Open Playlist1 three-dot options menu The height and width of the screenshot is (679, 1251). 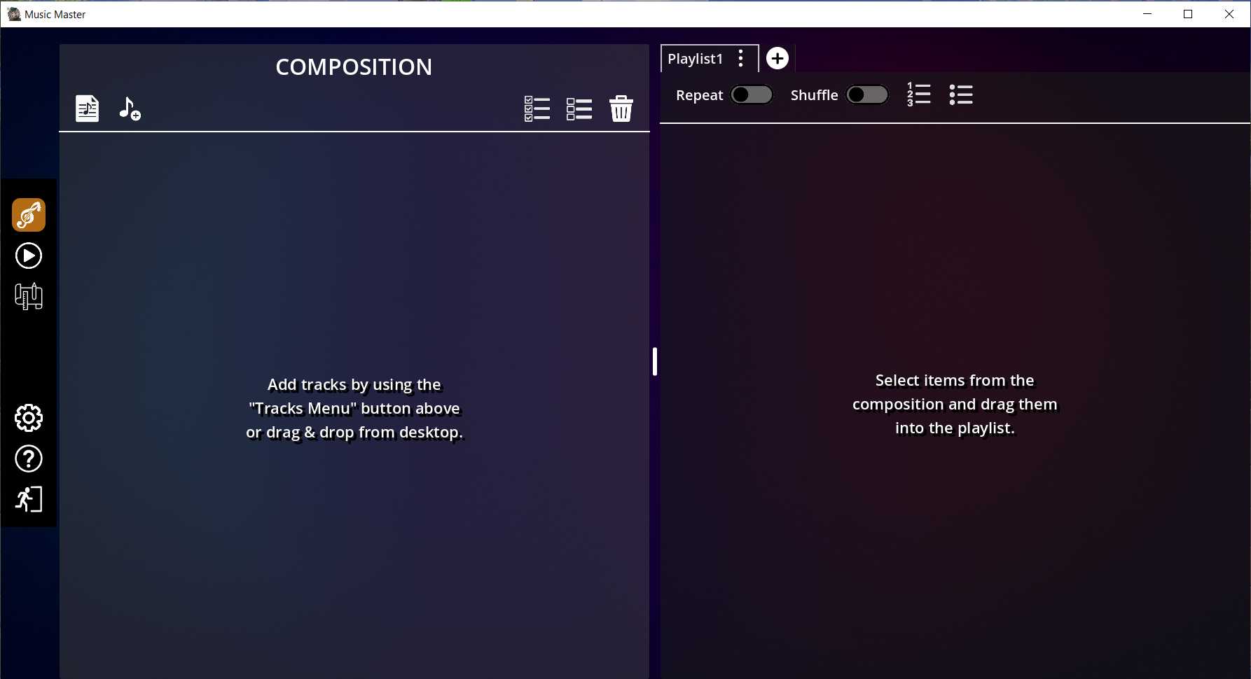[741, 59]
